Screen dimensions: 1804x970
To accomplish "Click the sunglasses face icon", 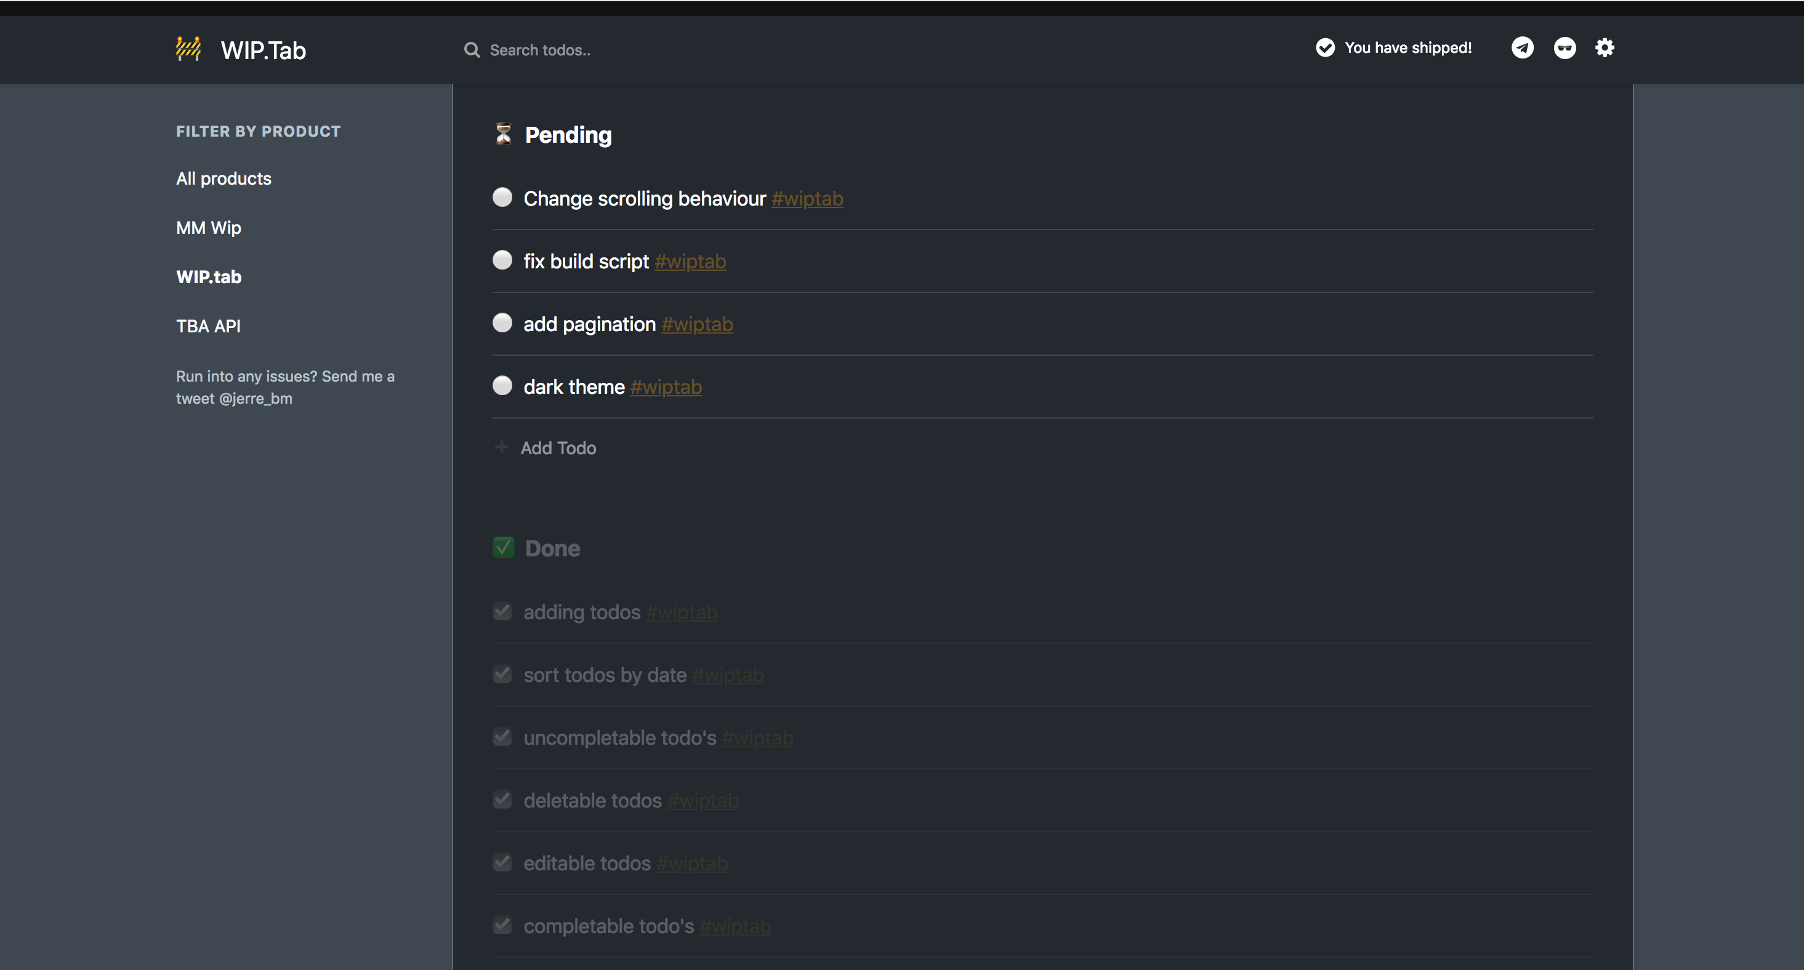I will tap(1564, 47).
